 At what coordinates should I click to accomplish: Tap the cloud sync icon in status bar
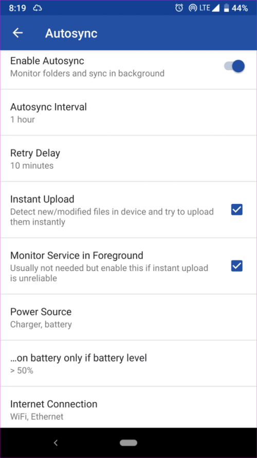38,8
